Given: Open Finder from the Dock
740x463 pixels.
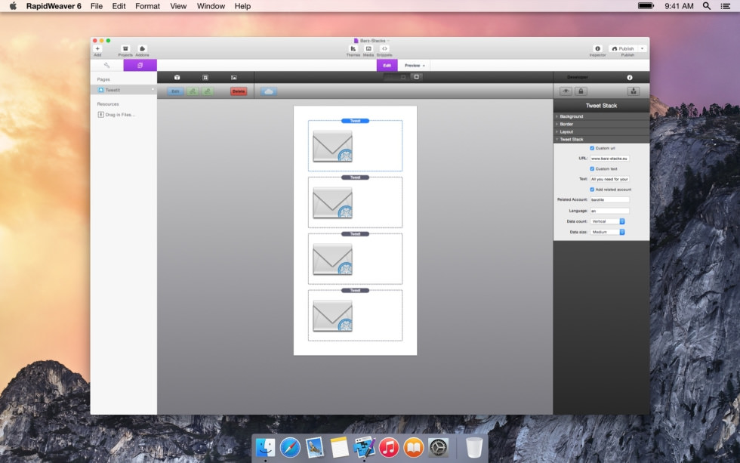Looking at the screenshot, I should pyautogui.click(x=265, y=447).
